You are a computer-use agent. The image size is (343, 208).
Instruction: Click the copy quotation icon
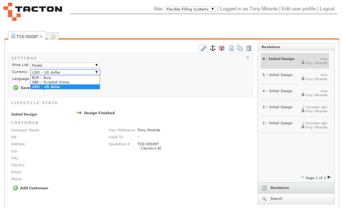240,48
